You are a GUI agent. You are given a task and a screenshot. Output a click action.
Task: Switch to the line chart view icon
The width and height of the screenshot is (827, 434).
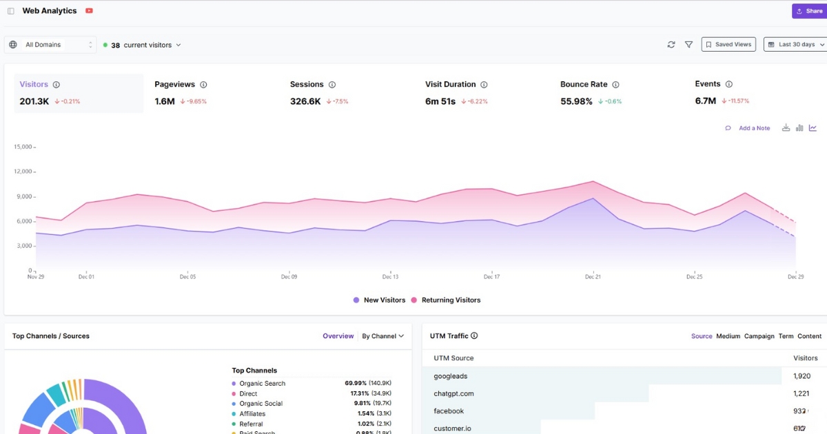[814, 128]
